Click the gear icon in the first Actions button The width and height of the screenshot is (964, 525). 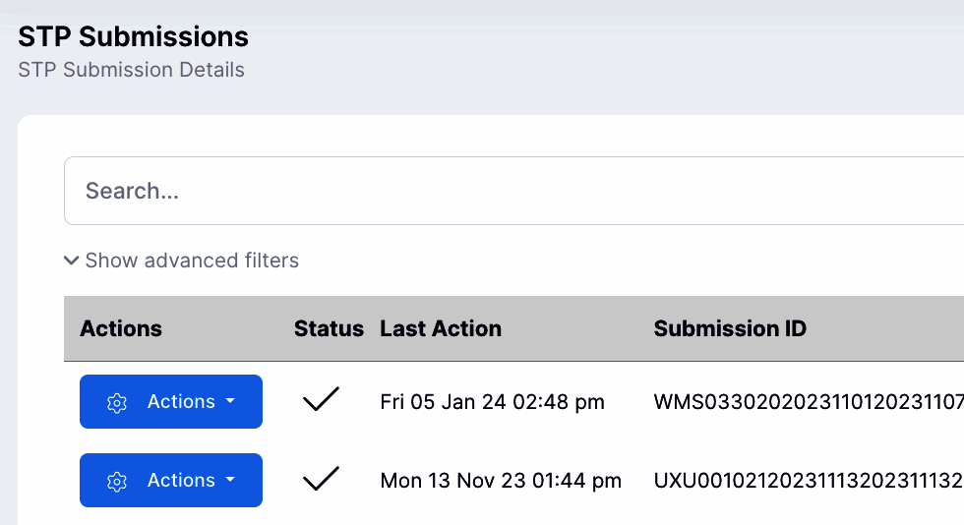(117, 402)
